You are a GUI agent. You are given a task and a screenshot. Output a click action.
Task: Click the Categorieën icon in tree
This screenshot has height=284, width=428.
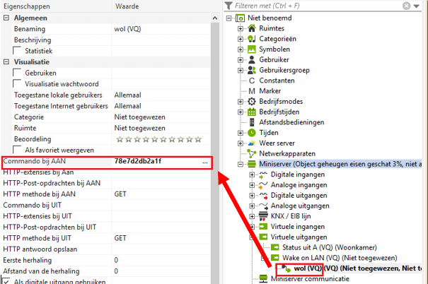[x=253, y=39]
